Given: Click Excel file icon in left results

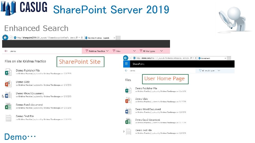Looking at the screenshot, I should (x=8, y=106).
